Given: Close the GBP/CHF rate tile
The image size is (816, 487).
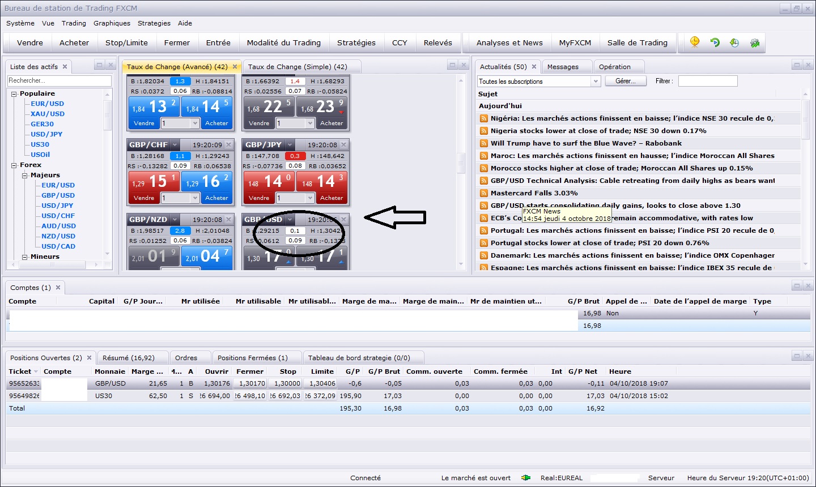Looking at the screenshot, I should [229, 145].
